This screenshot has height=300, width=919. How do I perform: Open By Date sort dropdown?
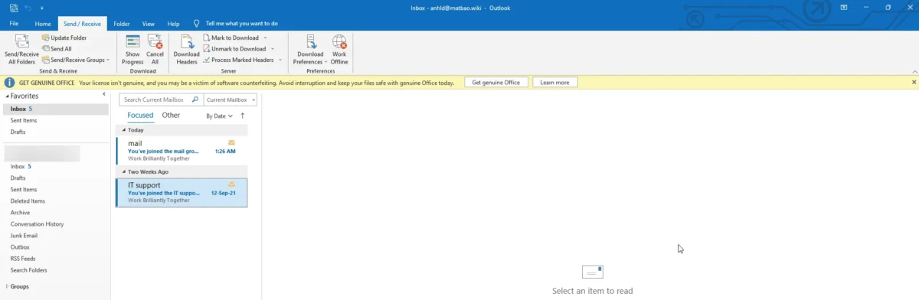point(220,116)
